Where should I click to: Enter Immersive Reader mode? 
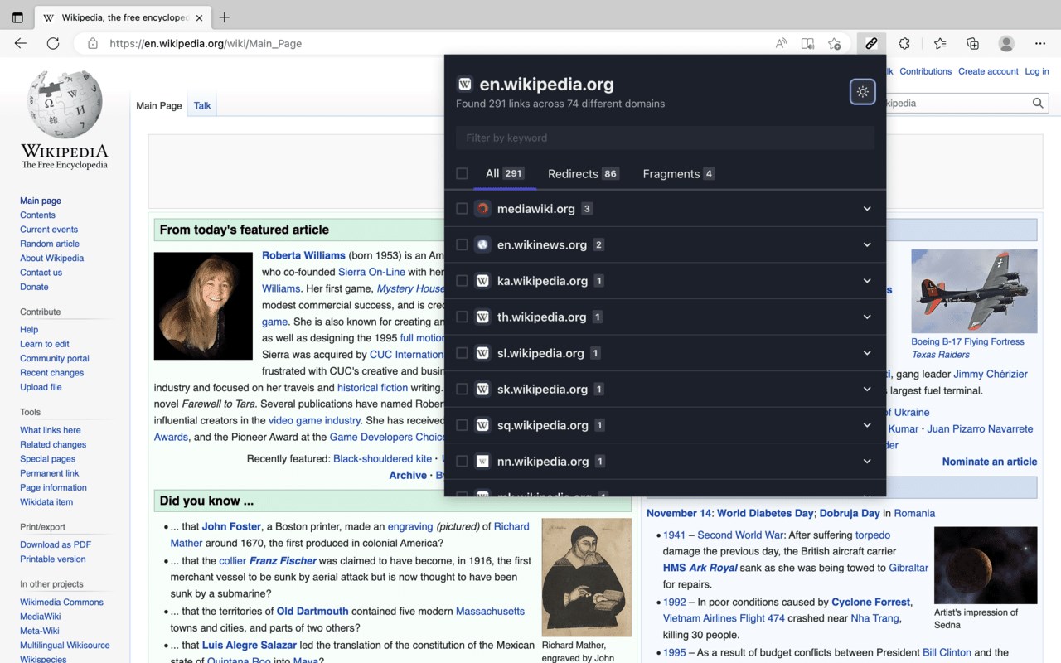coord(807,43)
